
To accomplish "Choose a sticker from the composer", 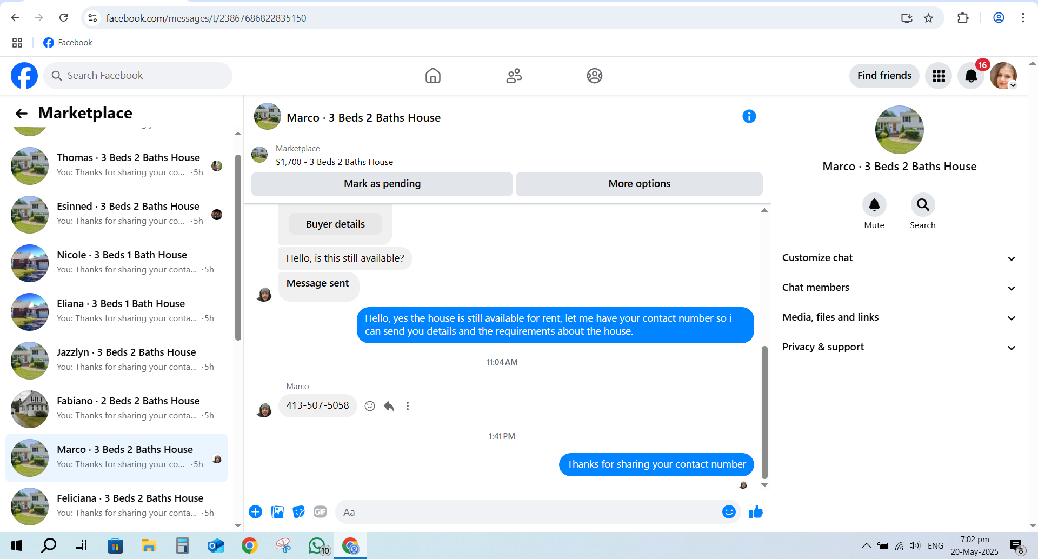I will (298, 512).
